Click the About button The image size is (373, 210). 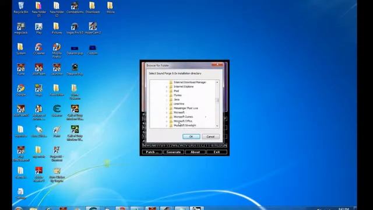point(195,152)
